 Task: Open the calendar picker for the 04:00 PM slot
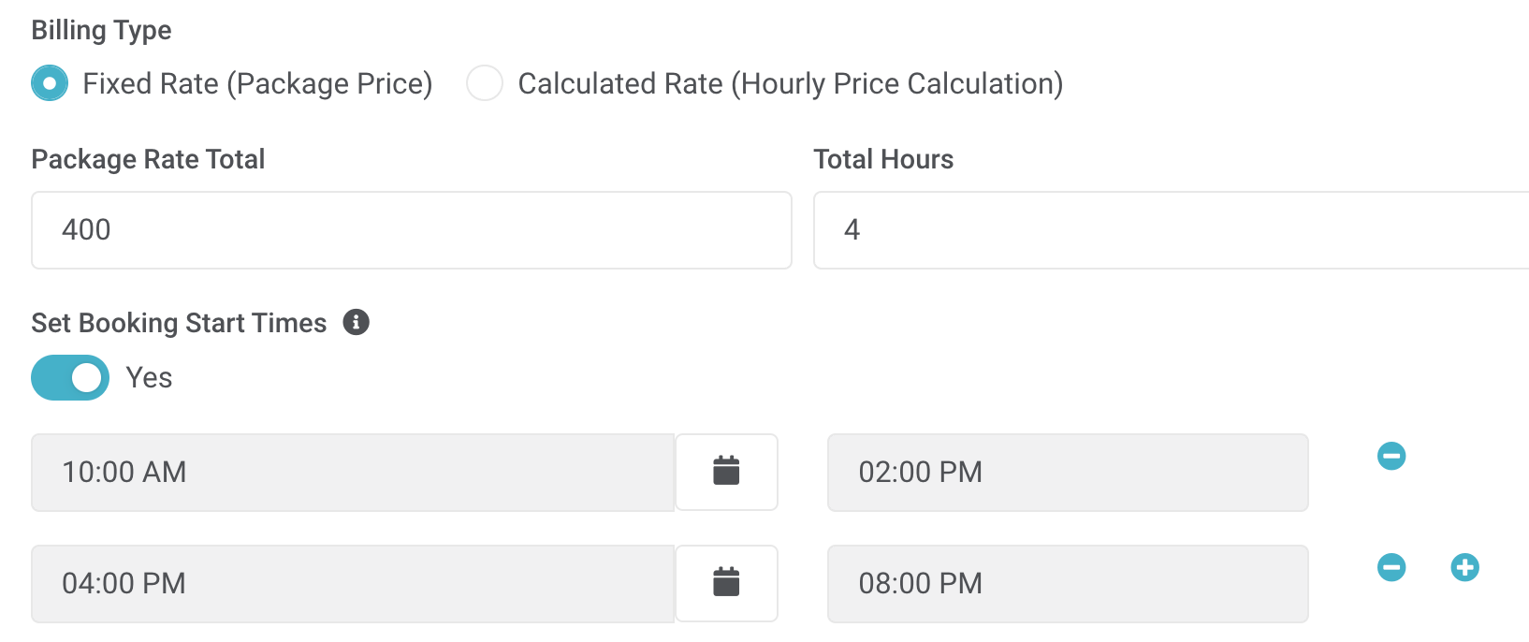coord(726,583)
